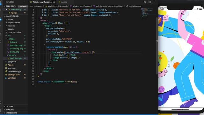Open WalkthroughScreen file under screens folder

tap(16, 58)
